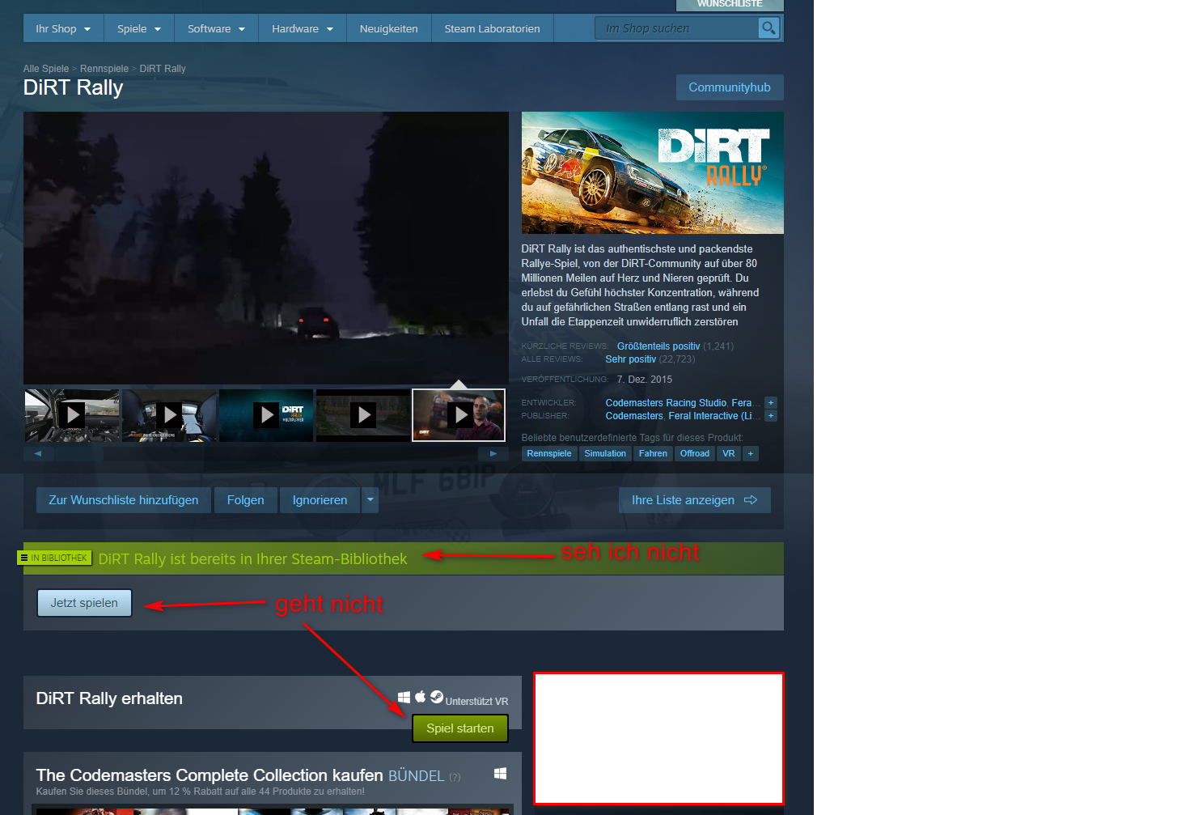This screenshot has width=1194, height=815.
Task: Click the Apple macOS platform icon
Action: (x=421, y=697)
